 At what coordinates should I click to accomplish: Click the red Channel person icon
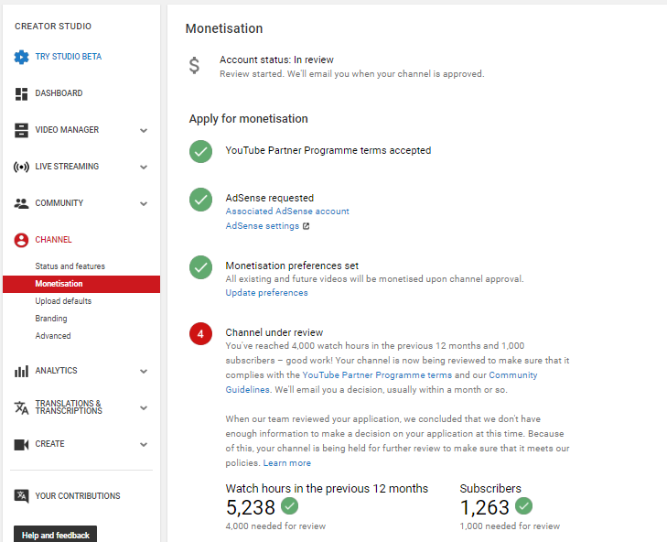click(x=21, y=240)
